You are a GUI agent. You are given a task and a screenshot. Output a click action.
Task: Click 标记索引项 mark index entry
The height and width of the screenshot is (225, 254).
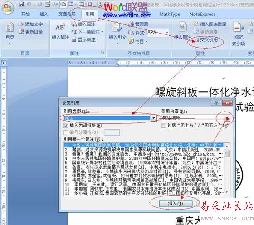(239, 34)
